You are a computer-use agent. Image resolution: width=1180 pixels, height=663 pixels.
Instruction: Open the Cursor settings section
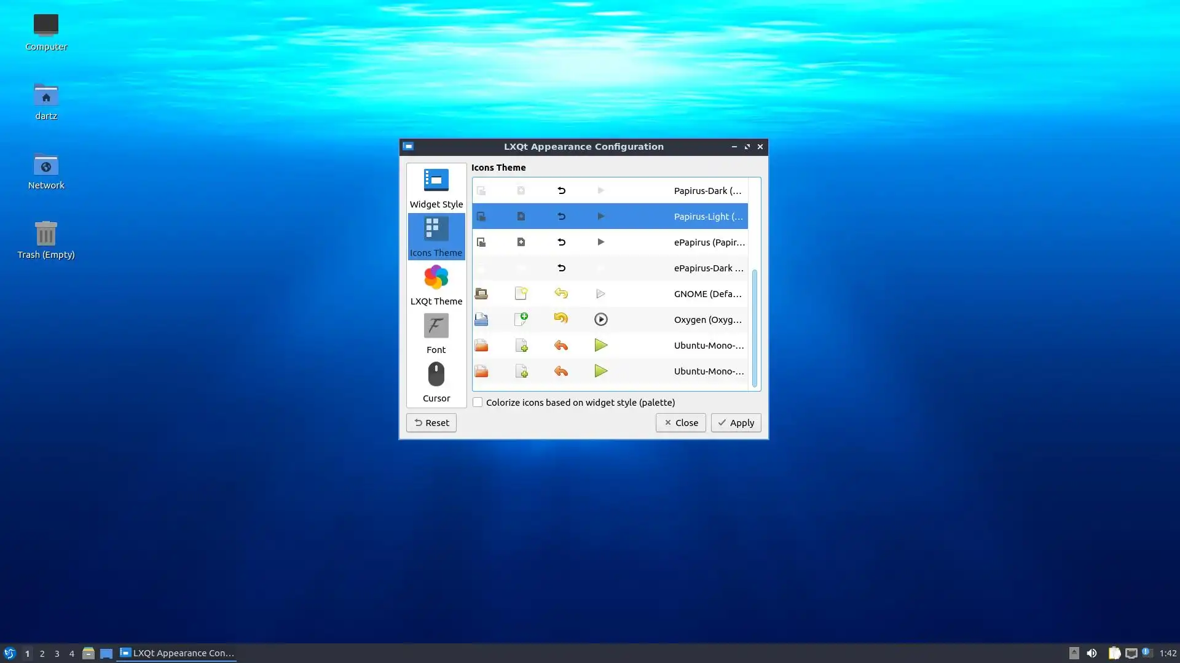point(436,382)
